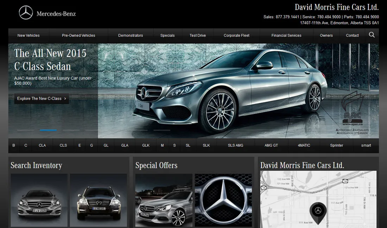Viewport: 387px width, 228px height.
Task: Click the 'AJAC Award Best New Luxury Car' caption
Action: click(53, 81)
